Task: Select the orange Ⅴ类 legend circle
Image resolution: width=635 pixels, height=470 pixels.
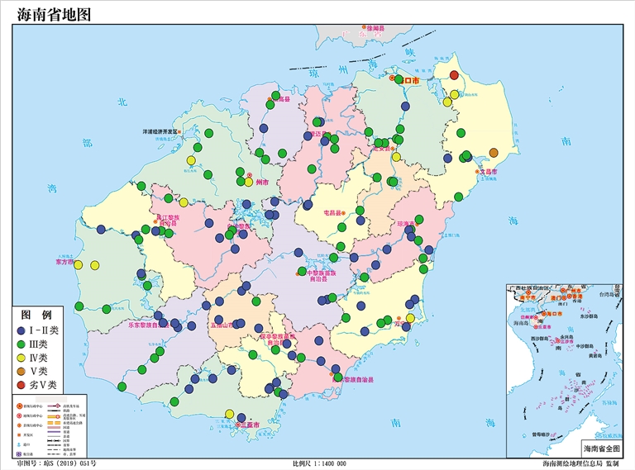Action: point(21,371)
